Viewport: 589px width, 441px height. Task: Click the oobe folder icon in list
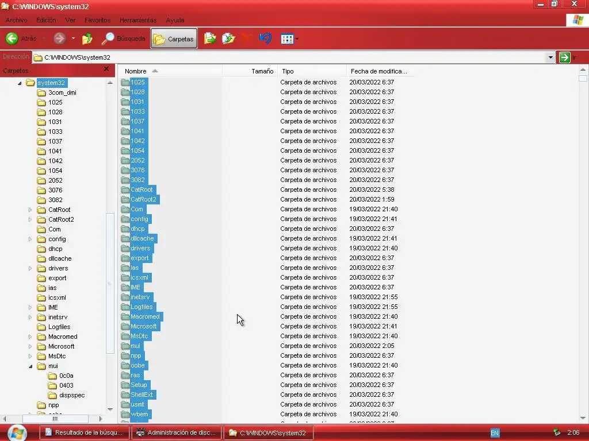[x=125, y=365]
